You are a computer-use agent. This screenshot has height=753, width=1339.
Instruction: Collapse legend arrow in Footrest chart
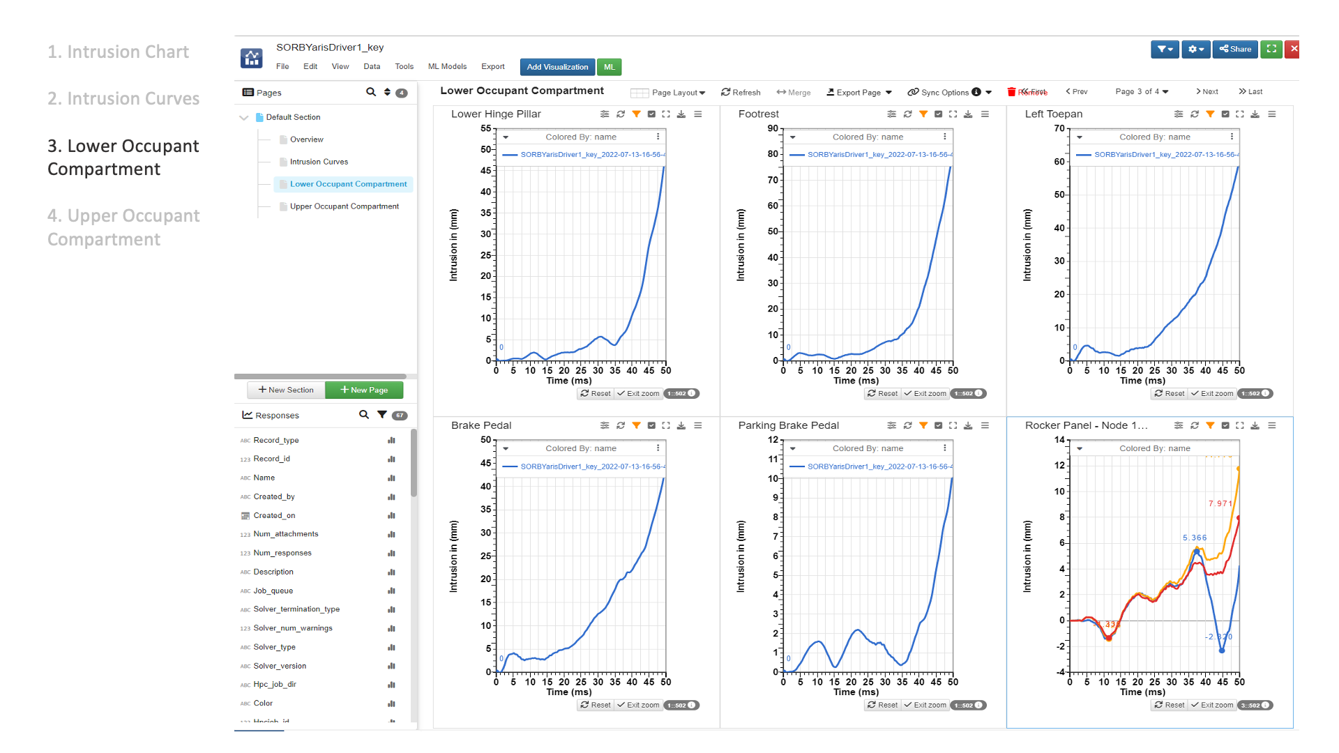tap(793, 137)
